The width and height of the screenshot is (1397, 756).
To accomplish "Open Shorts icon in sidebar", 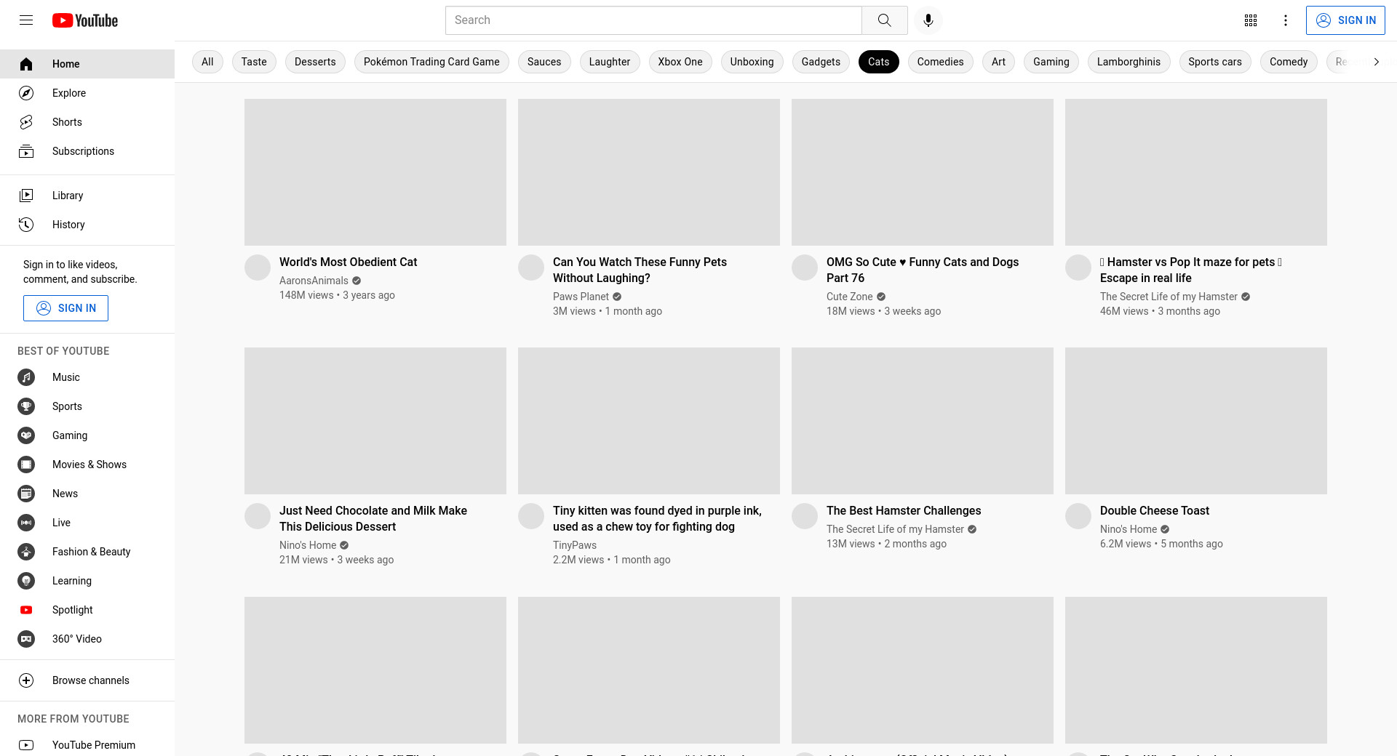I will (26, 122).
